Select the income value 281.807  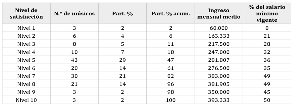[219, 60]
